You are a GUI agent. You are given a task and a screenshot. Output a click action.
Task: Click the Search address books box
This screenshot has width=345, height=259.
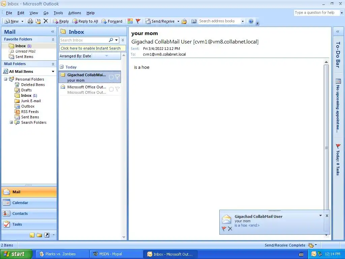(x=219, y=21)
